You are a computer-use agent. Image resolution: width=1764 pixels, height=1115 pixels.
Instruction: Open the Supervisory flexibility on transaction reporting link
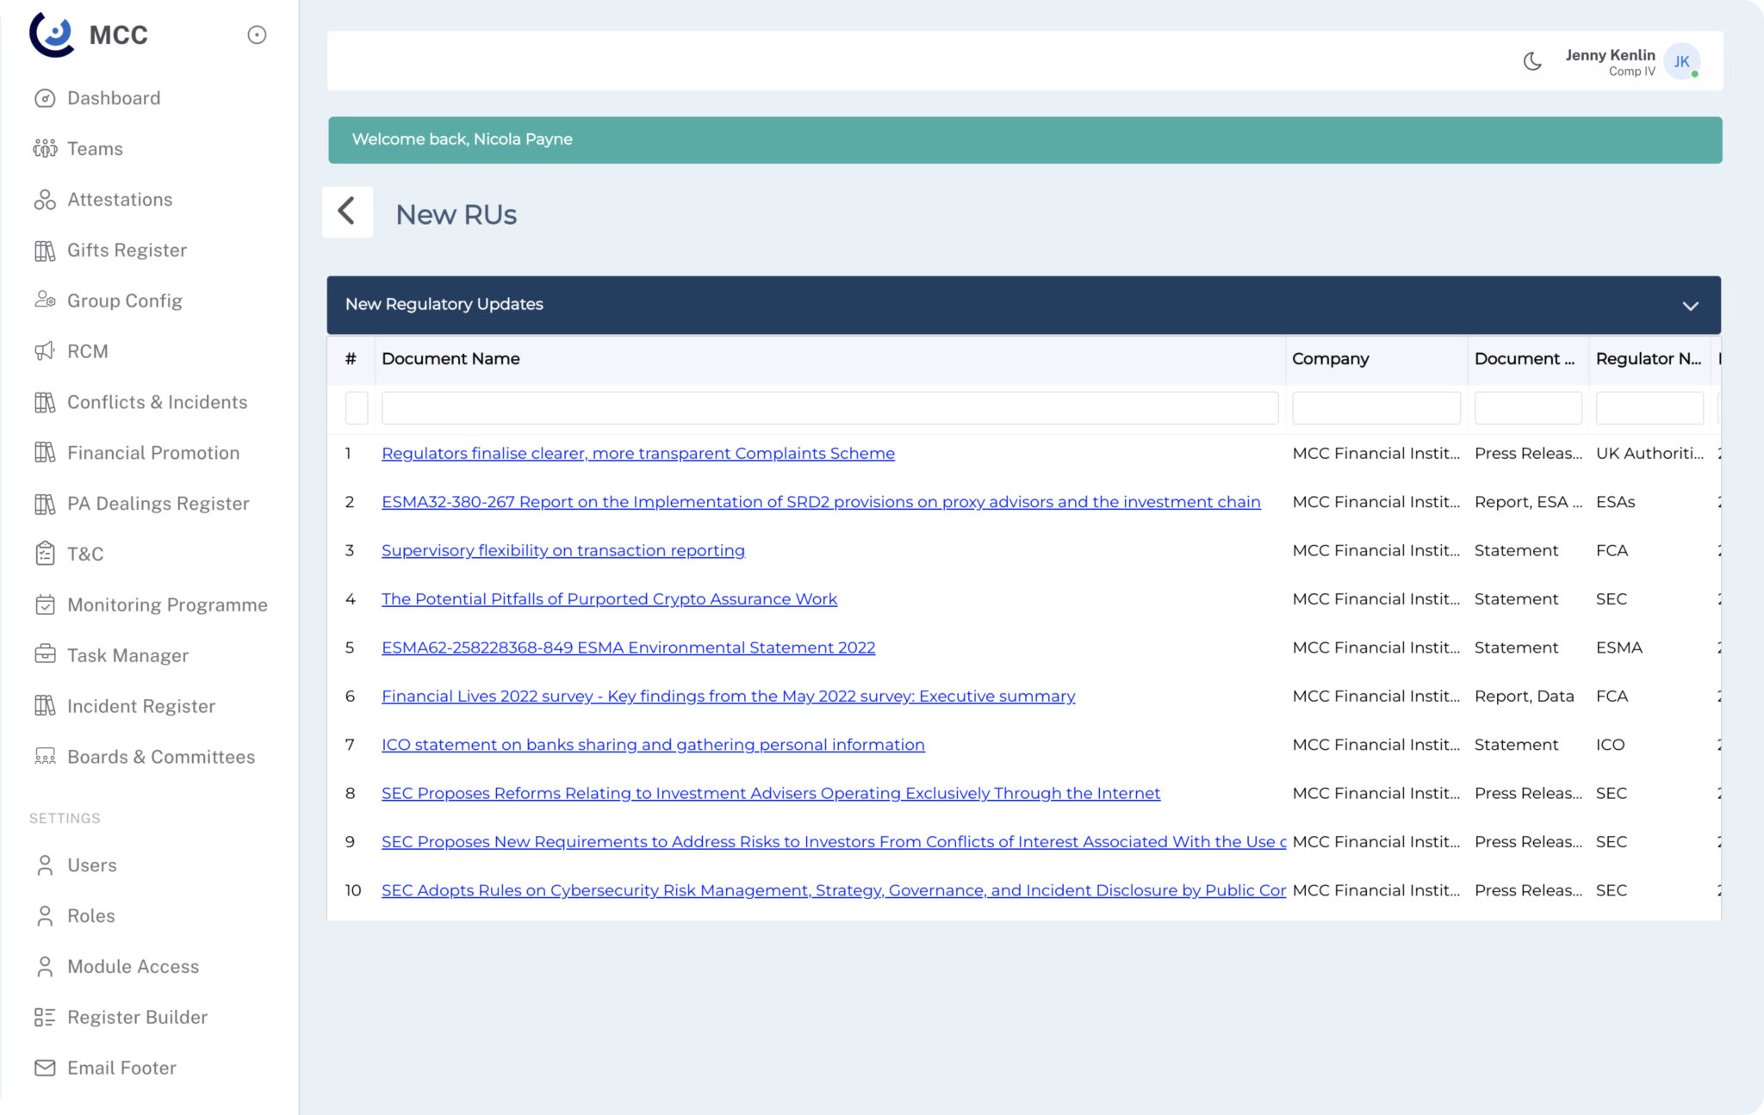tap(563, 550)
